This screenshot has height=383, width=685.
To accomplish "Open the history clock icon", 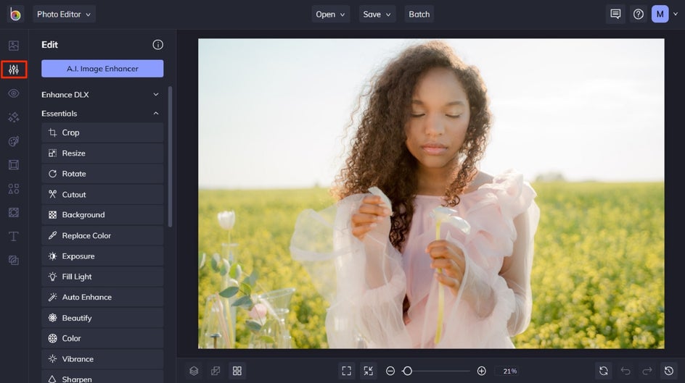I will [x=669, y=371].
